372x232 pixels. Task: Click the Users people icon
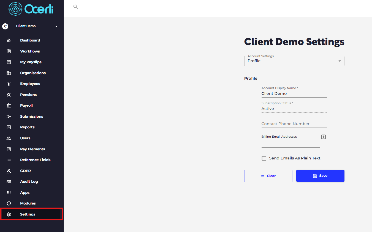(x=9, y=138)
